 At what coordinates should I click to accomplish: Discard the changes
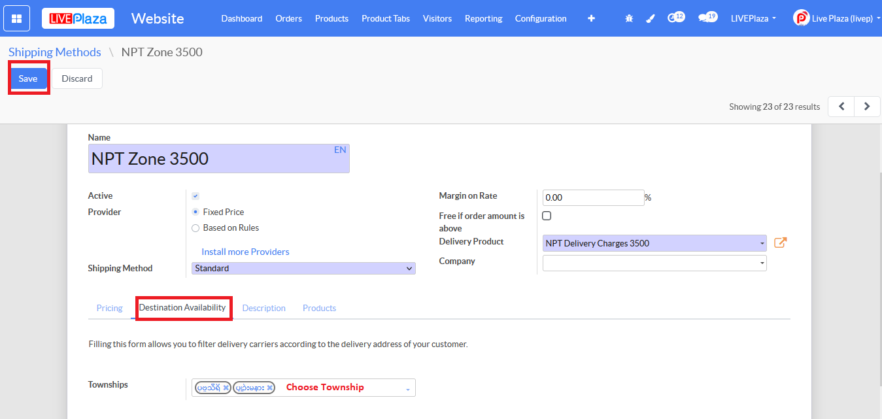pyautogui.click(x=77, y=78)
